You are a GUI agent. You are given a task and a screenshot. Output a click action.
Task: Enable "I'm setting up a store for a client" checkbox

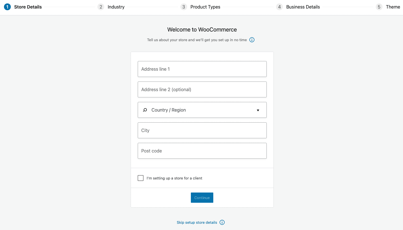point(141,178)
